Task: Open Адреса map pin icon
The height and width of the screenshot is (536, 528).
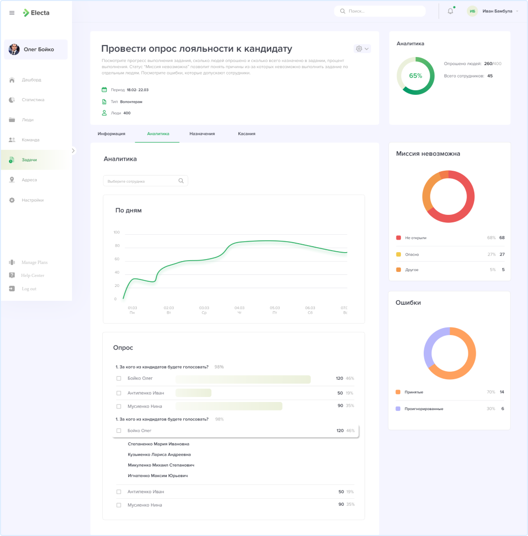Action: click(12, 180)
